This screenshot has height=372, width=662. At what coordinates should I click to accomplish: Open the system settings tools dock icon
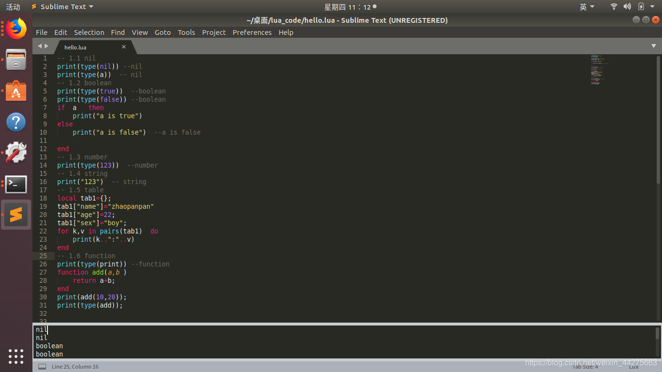pyautogui.click(x=16, y=153)
